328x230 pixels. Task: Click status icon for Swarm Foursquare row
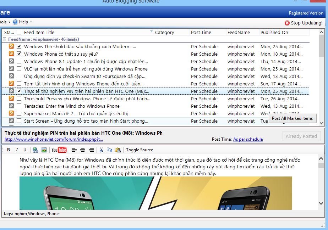[x=11, y=76]
